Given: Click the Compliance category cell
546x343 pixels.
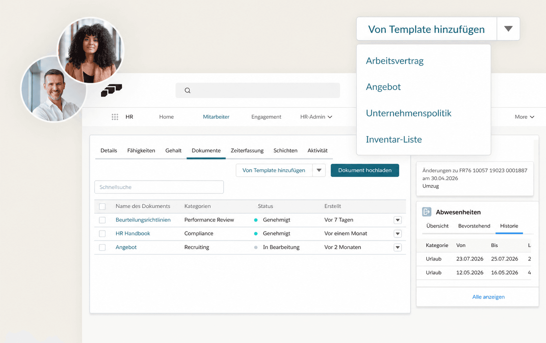Looking at the screenshot, I should (x=199, y=234).
